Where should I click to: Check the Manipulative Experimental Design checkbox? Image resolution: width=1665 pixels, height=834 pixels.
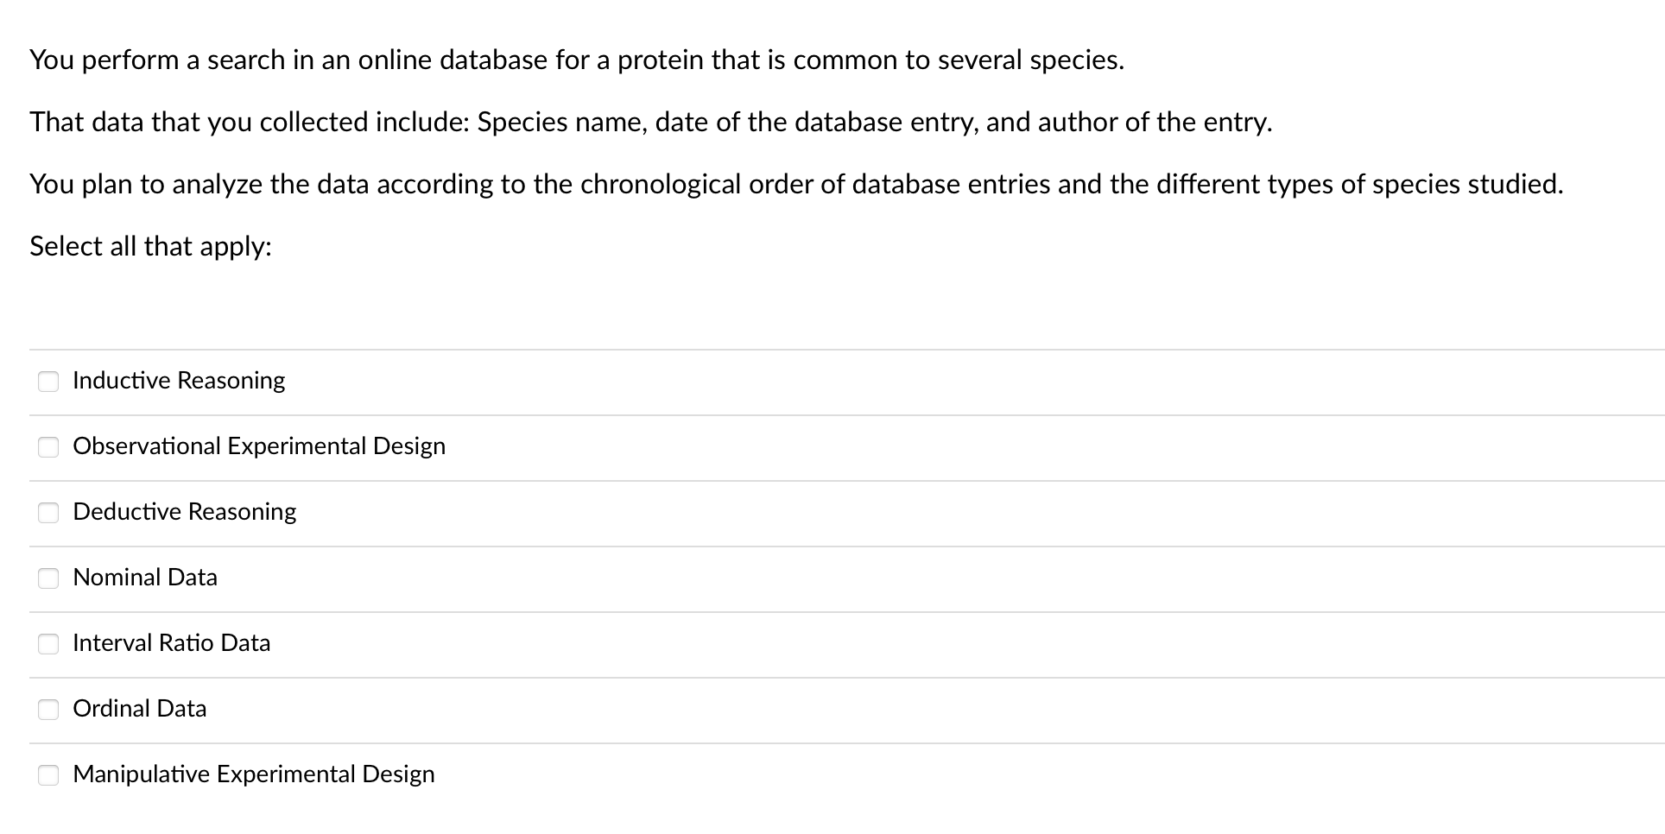(48, 775)
